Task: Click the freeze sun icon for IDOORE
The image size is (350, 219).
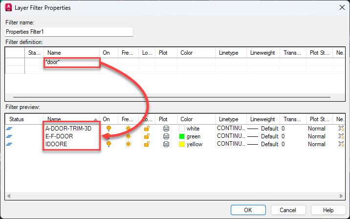Action: point(128,144)
